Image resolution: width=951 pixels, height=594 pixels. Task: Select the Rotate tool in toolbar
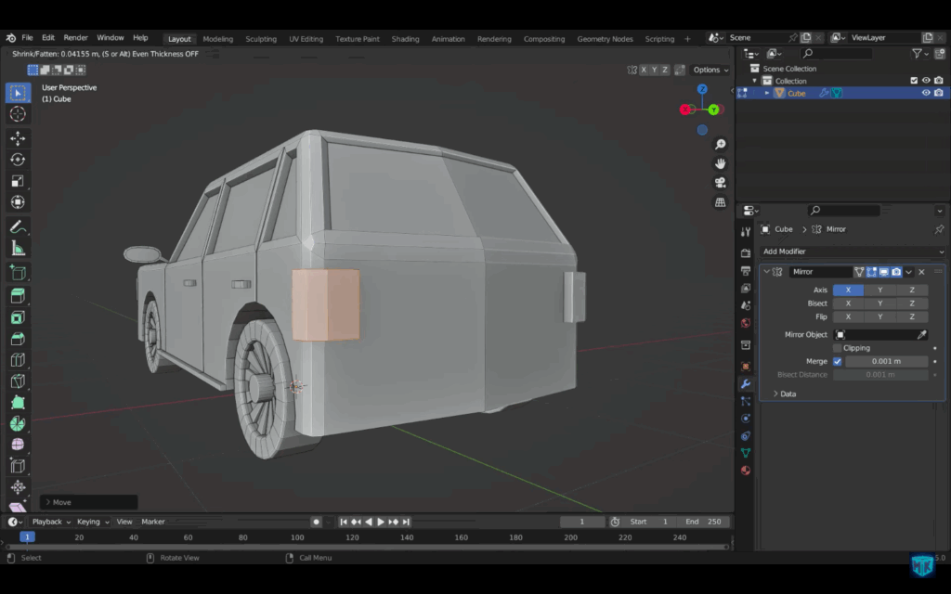18,160
